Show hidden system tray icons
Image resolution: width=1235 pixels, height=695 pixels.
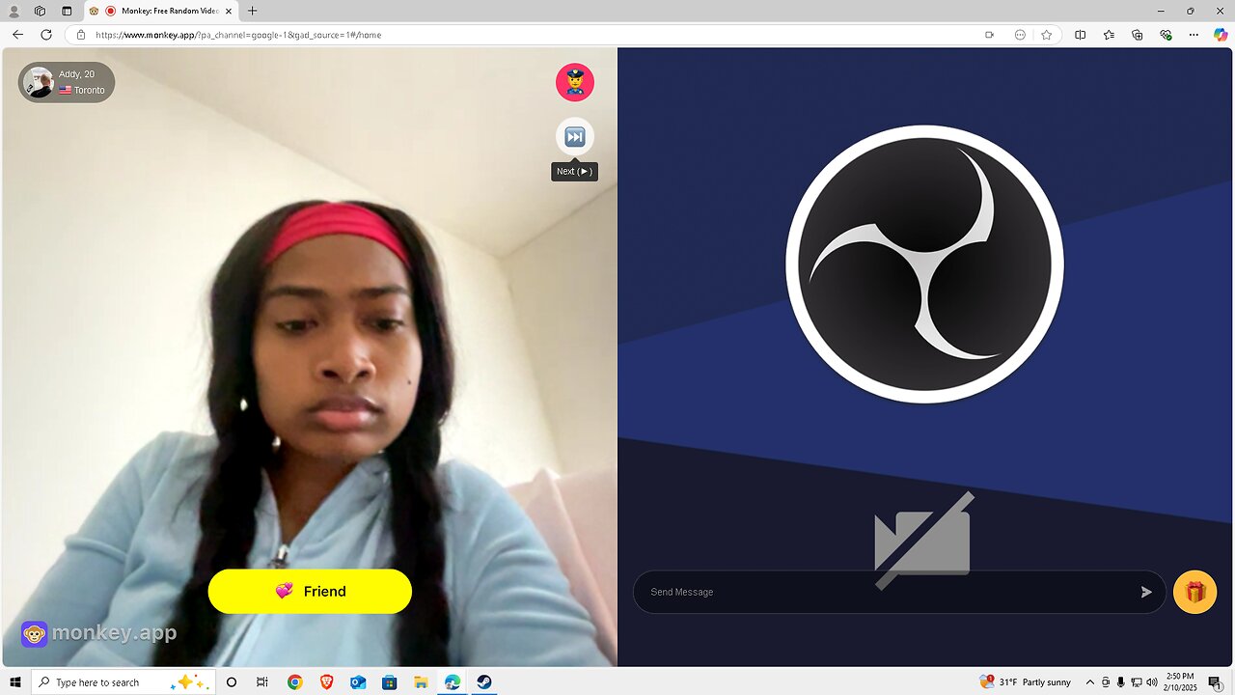1090,682
